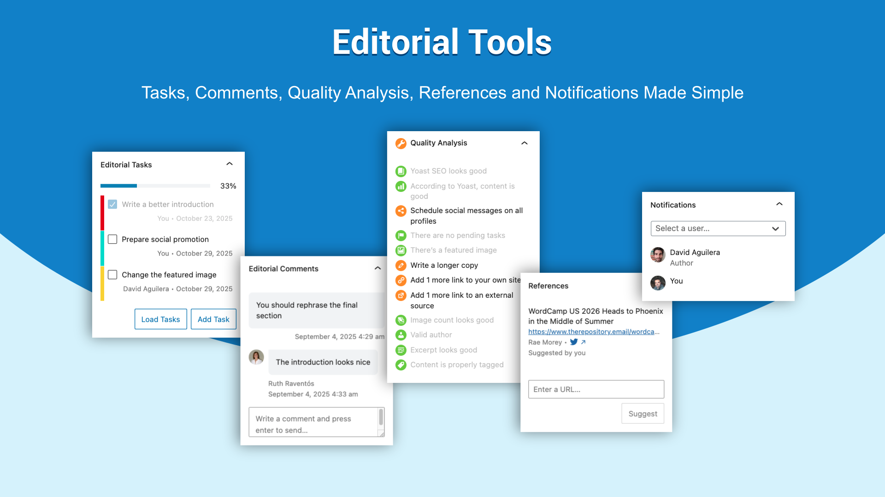Screen dimensions: 885x497
Task: Open the Select a user dropdown
Action: click(718, 228)
